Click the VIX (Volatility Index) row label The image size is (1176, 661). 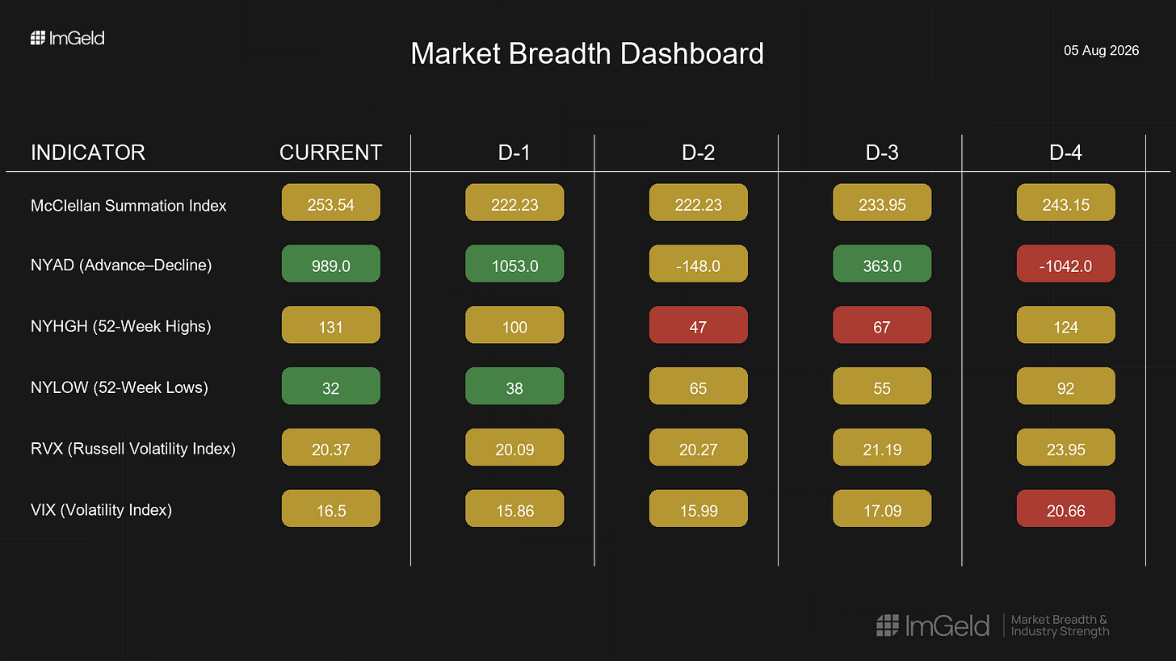101,510
